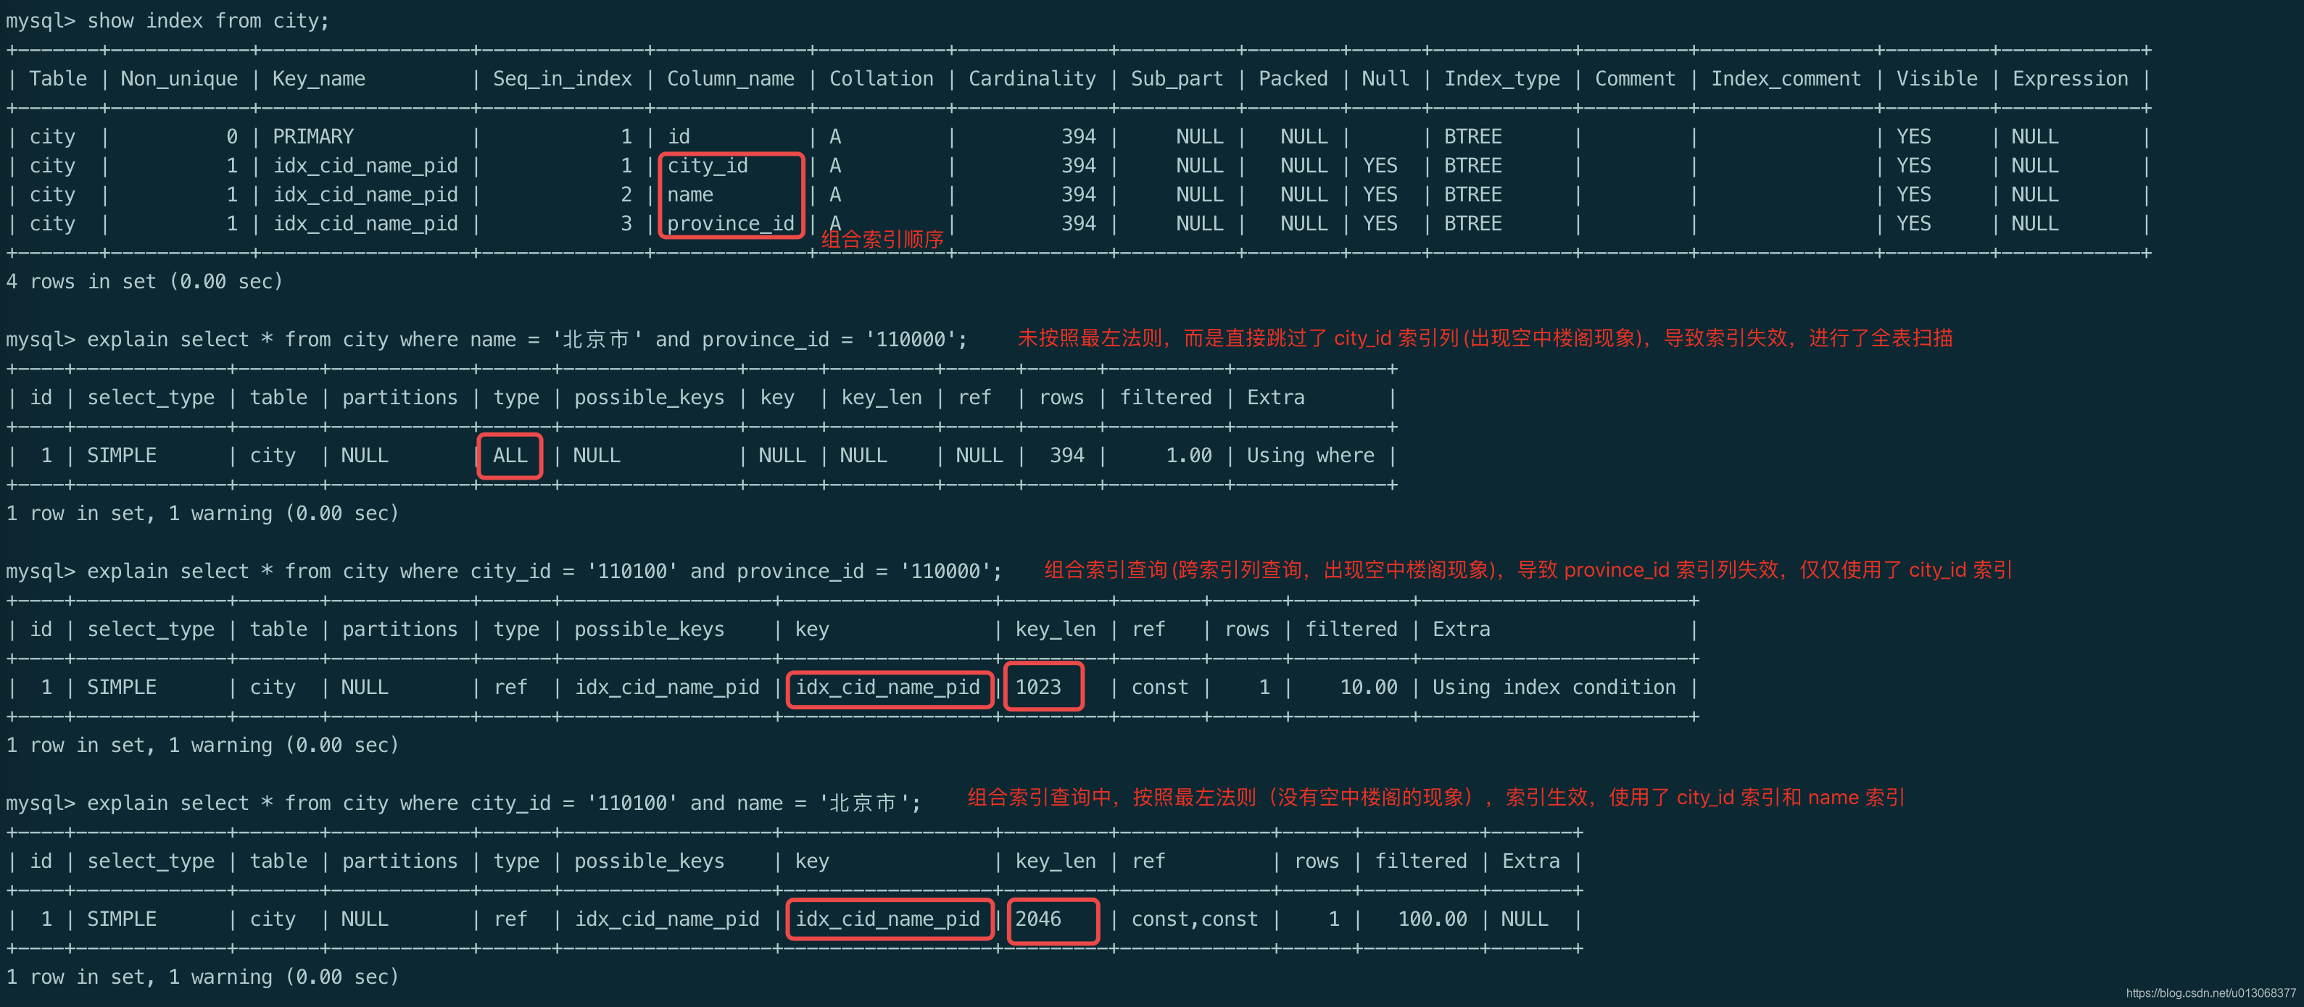Image resolution: width=2304 pixels, height=1007 pixels.
Task: Click the red 组合索引顺序 annotation
Action: click(x=882, y=240)
